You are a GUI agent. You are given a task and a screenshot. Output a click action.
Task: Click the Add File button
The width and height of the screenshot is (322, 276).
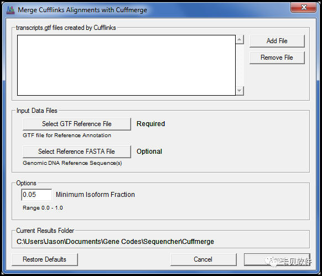(277, 41)
